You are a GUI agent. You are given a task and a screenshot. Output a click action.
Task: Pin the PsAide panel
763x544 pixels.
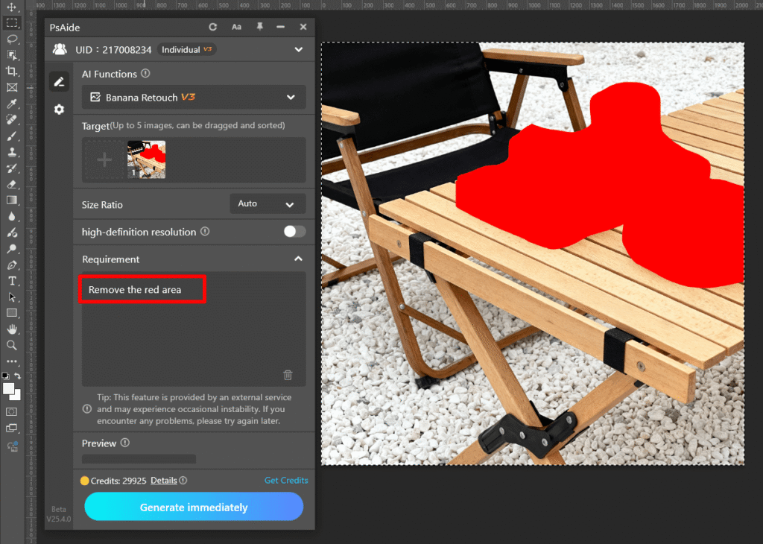click(259, 27)
